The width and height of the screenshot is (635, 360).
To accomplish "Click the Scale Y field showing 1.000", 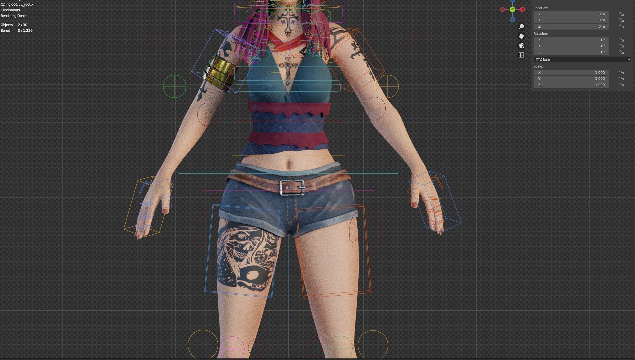I will click(x=571, y=79).
